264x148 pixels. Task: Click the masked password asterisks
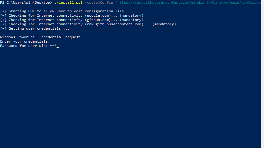coord(53,46)
